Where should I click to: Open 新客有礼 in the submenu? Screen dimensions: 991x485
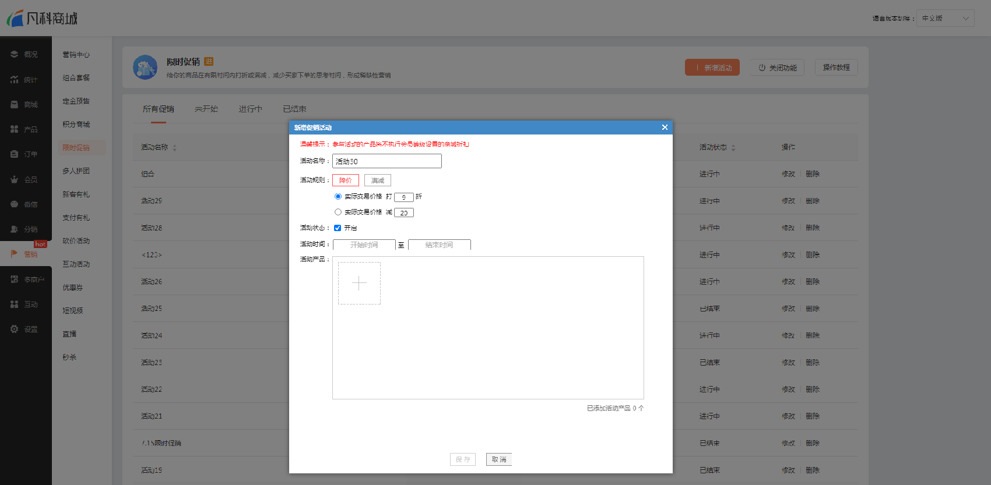click(76, 194)
